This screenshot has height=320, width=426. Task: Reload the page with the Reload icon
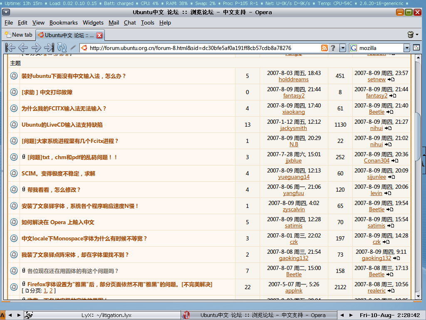pyautogui.click(x=62, y=47)
